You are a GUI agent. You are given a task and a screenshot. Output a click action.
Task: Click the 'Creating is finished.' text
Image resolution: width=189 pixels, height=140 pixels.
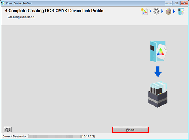coord(21,17)
